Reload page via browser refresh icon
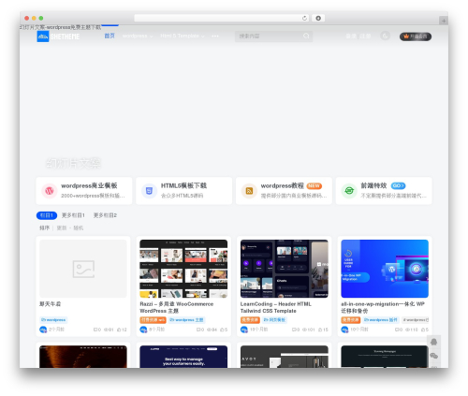The width and height of the screenshot is (468, 396). pyautogui.click(x=304, y=18)
